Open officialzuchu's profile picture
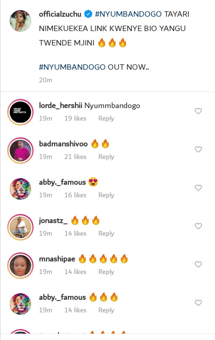 (21, 21)
